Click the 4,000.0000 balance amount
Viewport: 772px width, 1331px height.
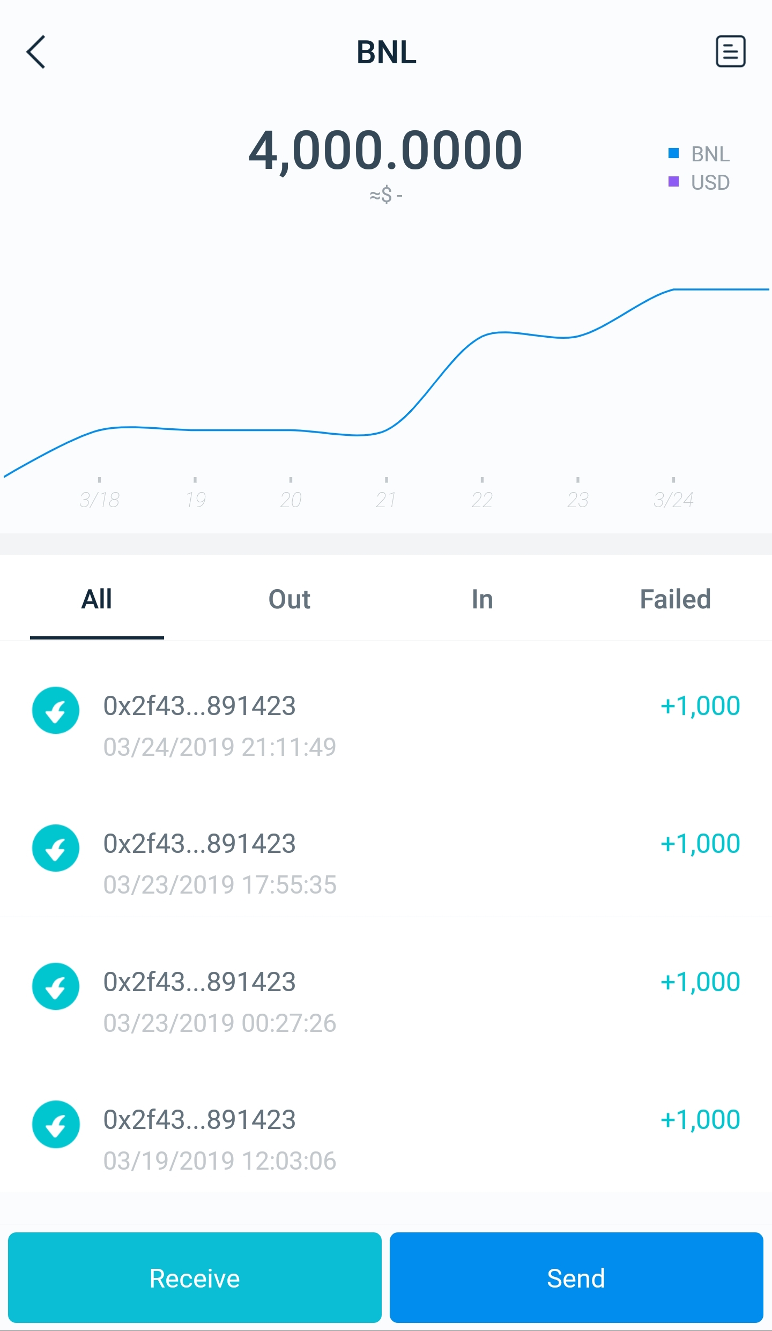[x=385, y=150]
